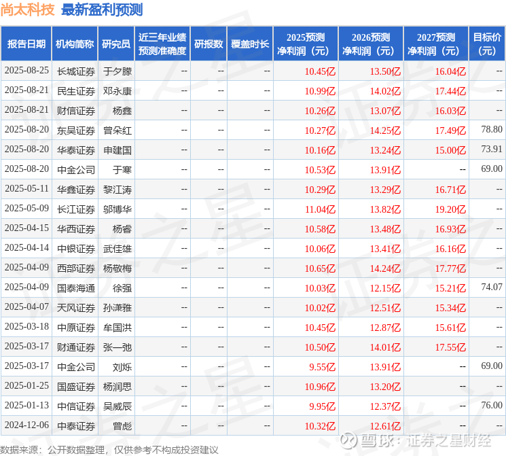Click the 19.20亿 forecast value
Viewport: 506px width, 456px height.
[x=450, y=209]
